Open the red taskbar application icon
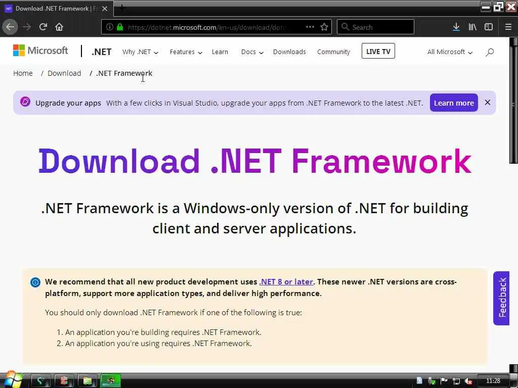518x388 pixels. 64,381
